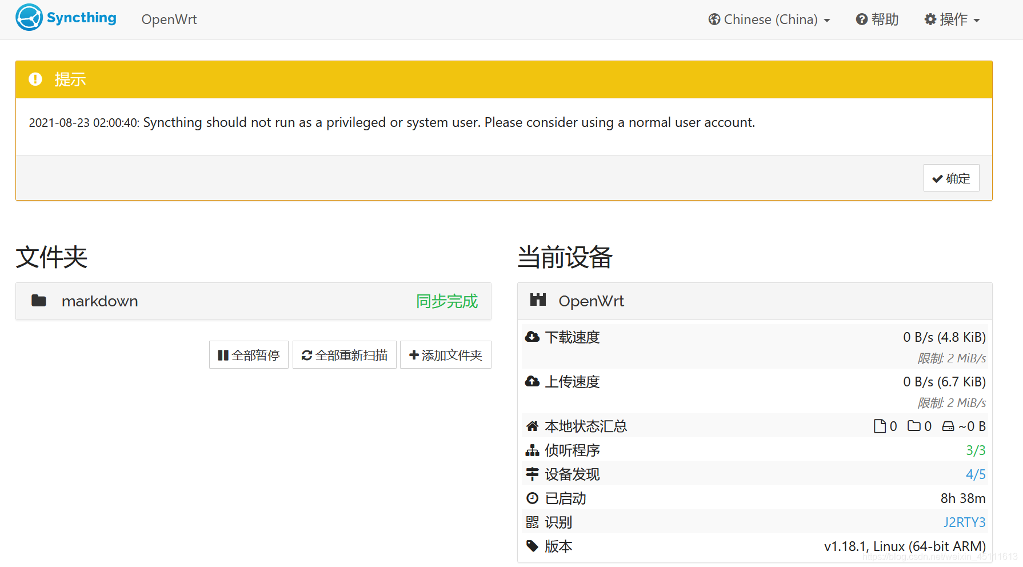The width and height of the screenshot is (1023, 567).
Task: Click the 本地状态汇总 label
Action: (586, 426)
